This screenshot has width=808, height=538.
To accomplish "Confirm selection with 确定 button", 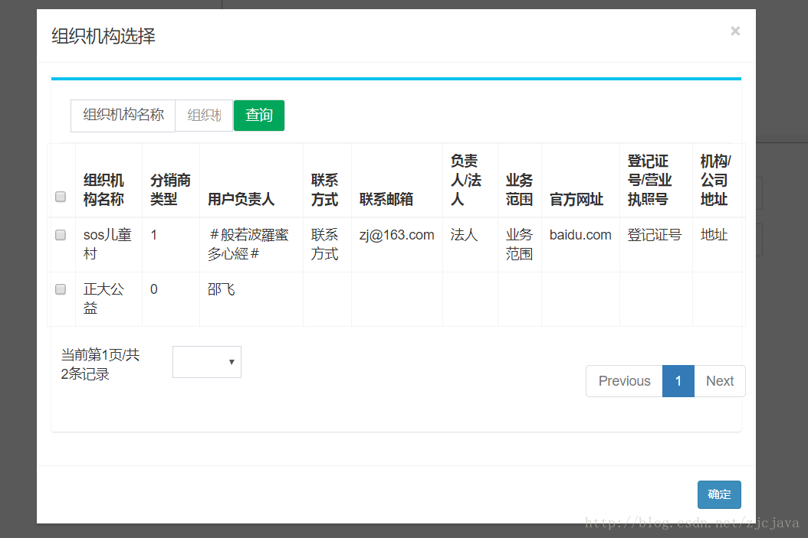I will pyautogui.click(x=719, y=494).
